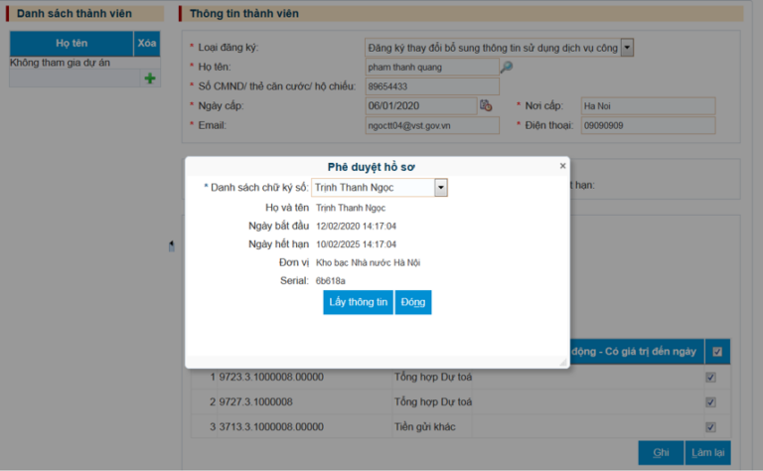Toggle checkbox for account 3713.3.1000008.00000
The image size is (763, 471).
[x=710, y=426]
